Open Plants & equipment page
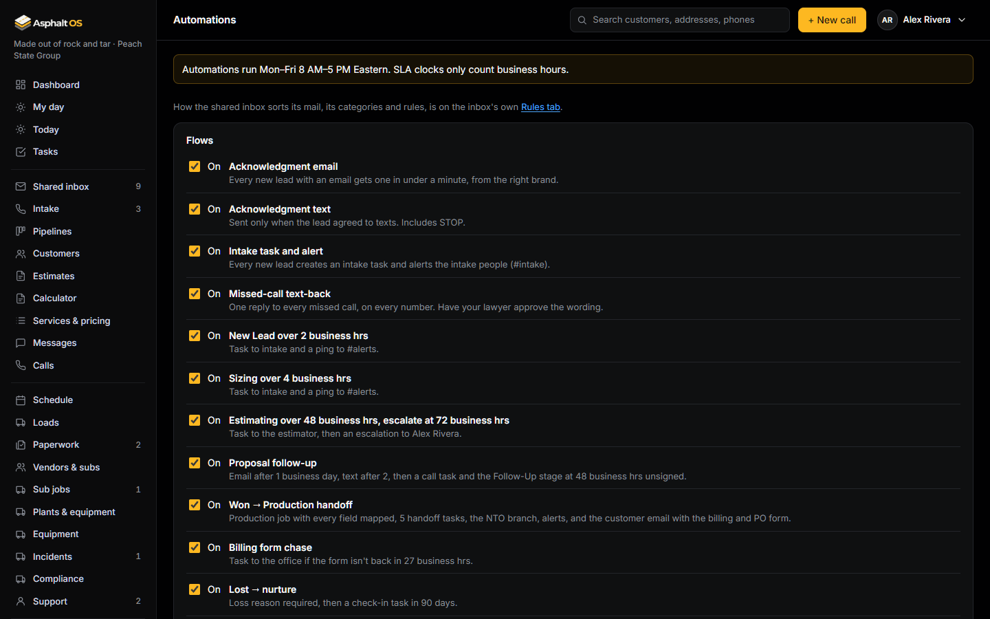Viewport: 990px width, 619px height. coord(78,512)
